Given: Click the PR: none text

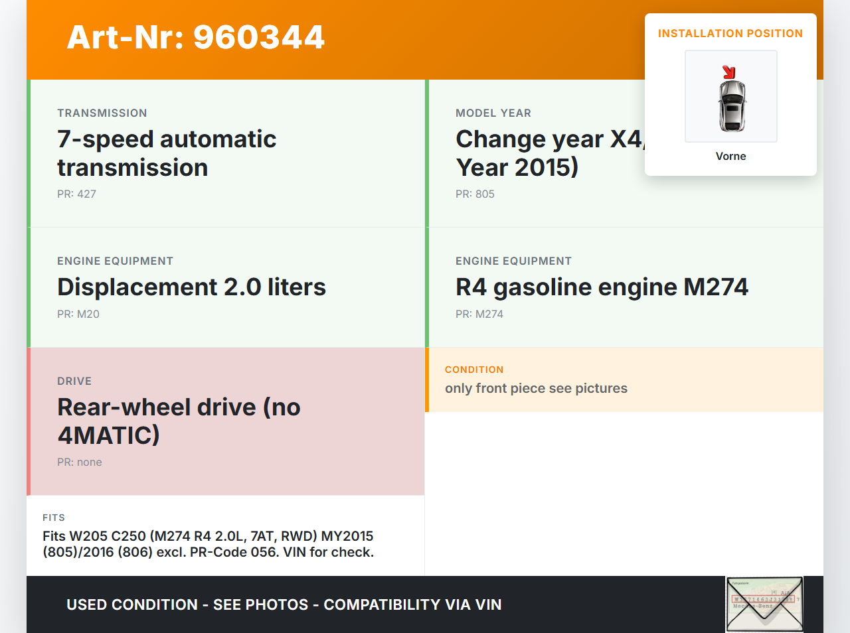Looking at the screenshot, I should (80, 462).
